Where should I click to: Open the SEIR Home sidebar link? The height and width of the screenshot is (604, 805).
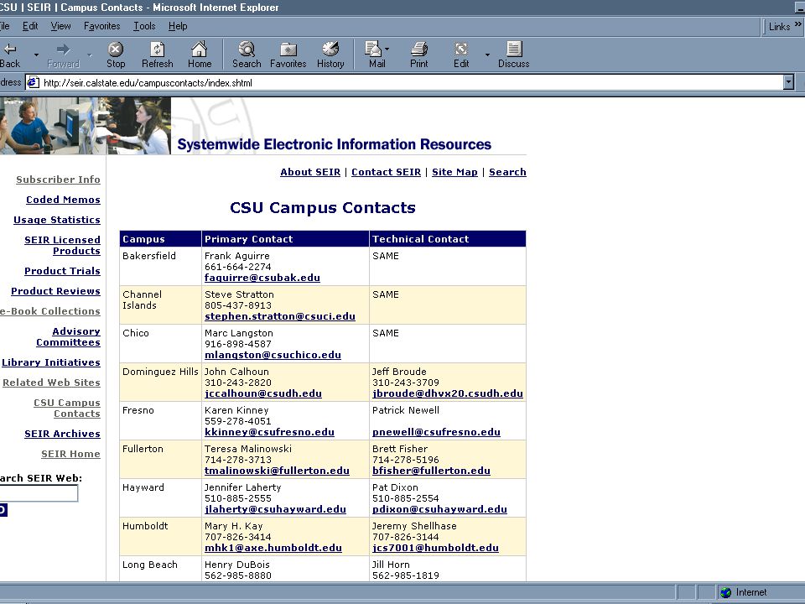pos(70,454)
